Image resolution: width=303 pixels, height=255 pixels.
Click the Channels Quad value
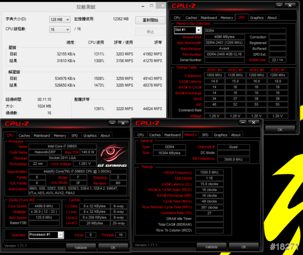point(233,147)
